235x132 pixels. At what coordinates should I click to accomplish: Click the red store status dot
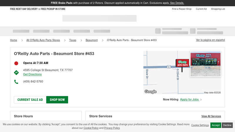point(16,63)
